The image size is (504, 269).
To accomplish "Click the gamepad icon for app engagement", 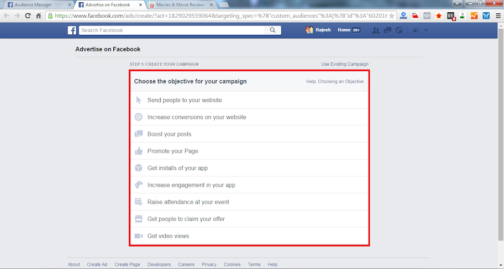I will [139, 185].
